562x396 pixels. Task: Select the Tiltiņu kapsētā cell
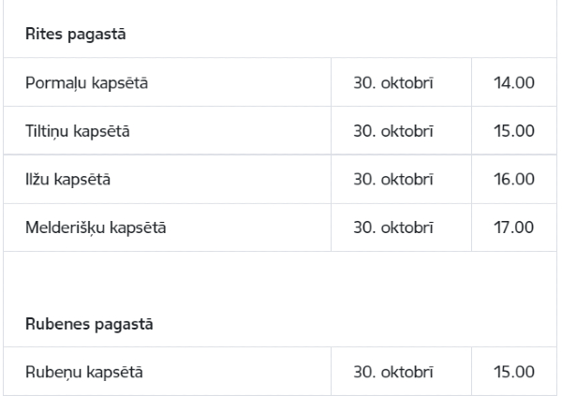(168, 130)
